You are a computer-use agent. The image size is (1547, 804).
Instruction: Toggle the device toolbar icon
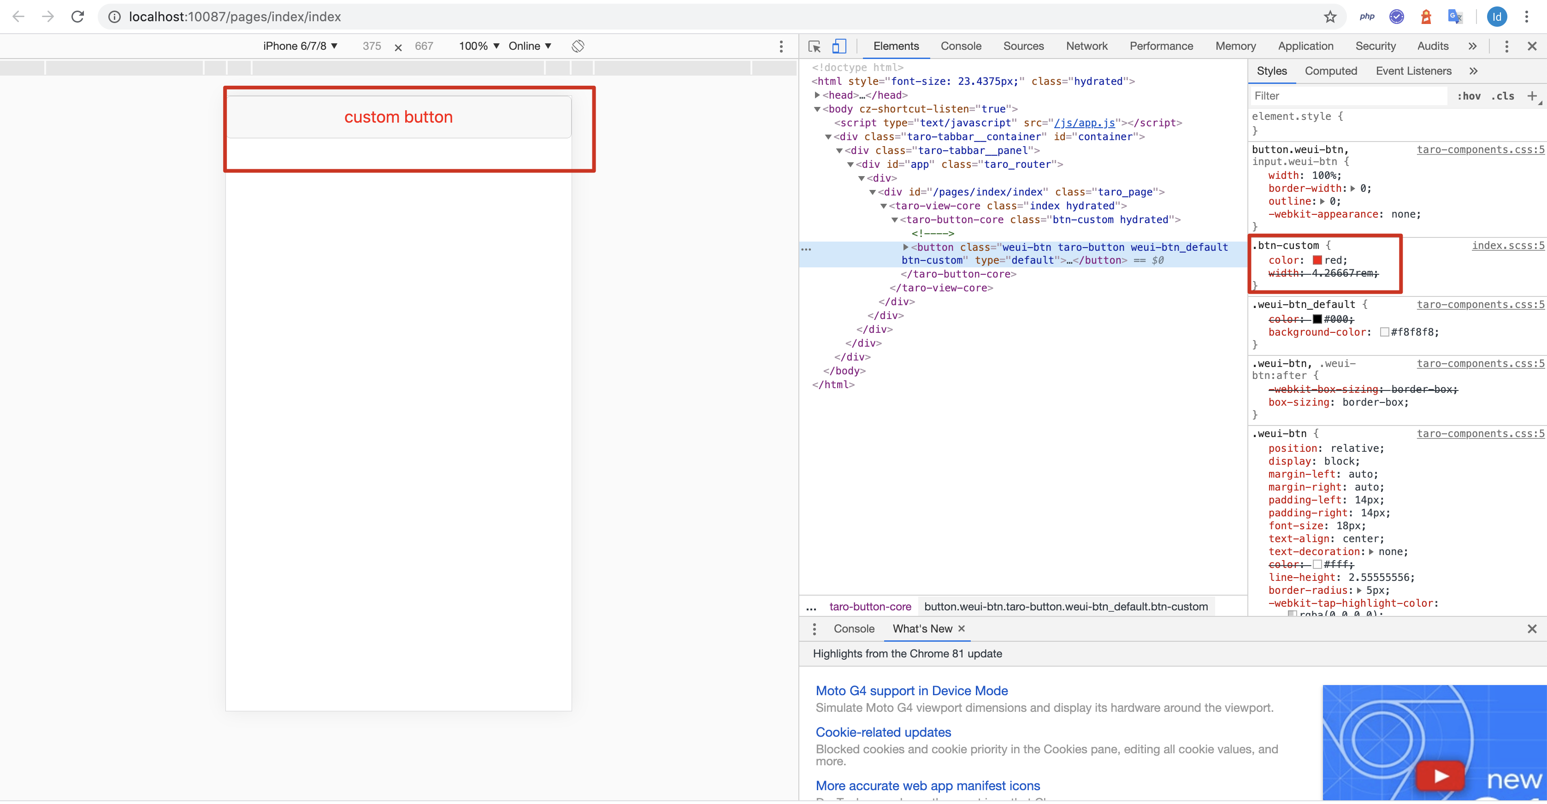[839, 46]
